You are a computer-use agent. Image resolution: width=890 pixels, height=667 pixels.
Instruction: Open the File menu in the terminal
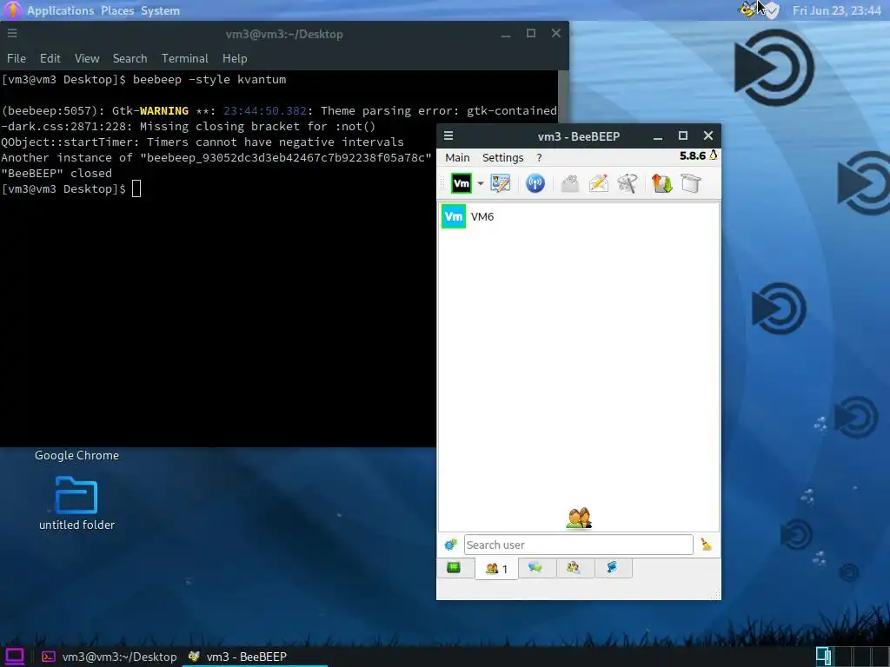17,58
